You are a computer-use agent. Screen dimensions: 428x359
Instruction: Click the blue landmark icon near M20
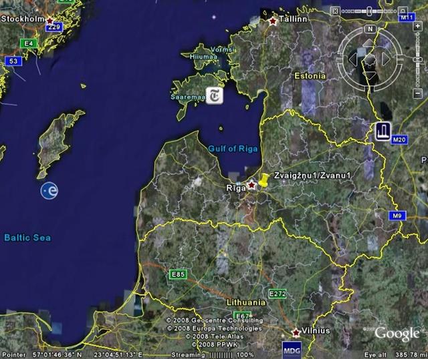382,130
